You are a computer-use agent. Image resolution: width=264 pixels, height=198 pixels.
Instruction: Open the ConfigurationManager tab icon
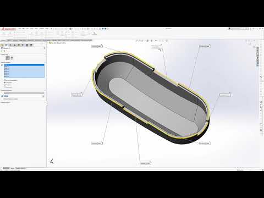coord(10,45)
